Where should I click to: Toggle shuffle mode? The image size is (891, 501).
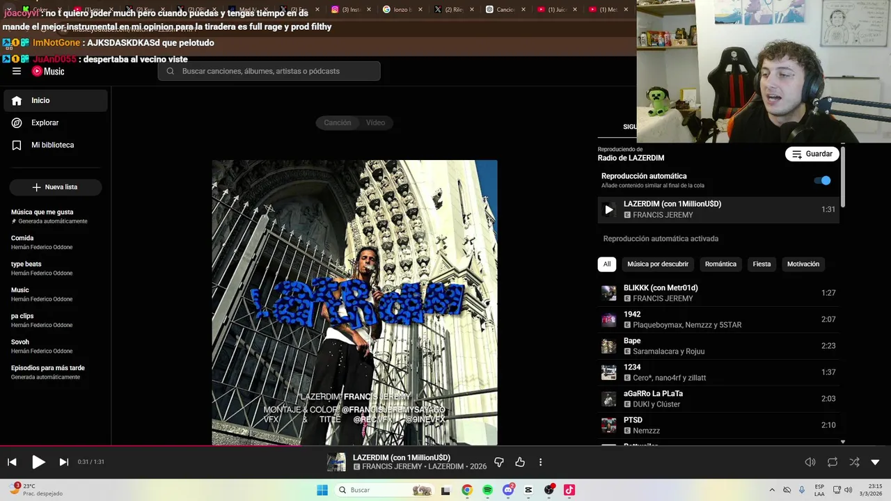click(854, 462)
